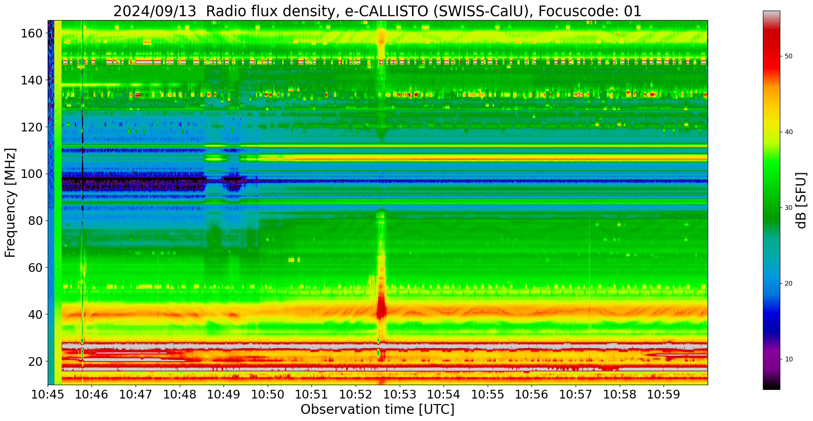The height and width of the screenshot is (421, 813).
Task: Click the 60 frequency tick label
Action: (35, 268)
